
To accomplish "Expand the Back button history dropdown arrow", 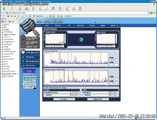I will 8,9.
